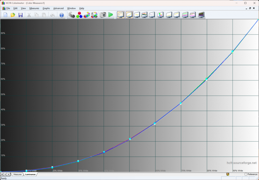Save measures with the floppy disk icon
The width and height of the screenshot is (259, 180).
click(x=20, y=15)
